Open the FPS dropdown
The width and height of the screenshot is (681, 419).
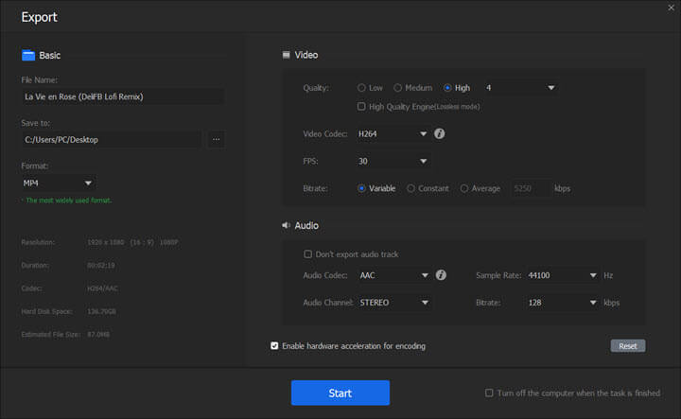(x=393, y=161)
